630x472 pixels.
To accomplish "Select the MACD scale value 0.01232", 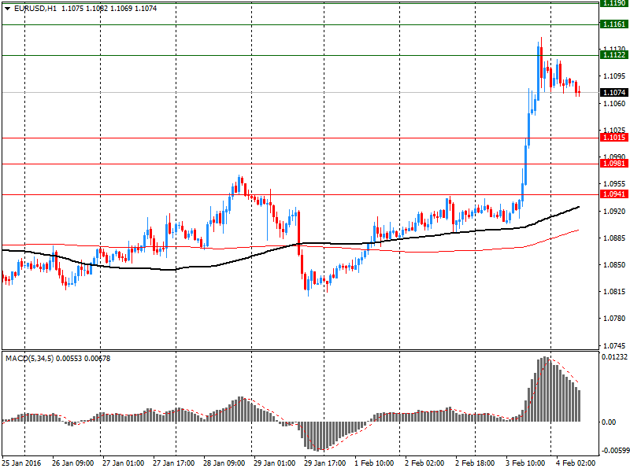I will (x=614, y=357).
